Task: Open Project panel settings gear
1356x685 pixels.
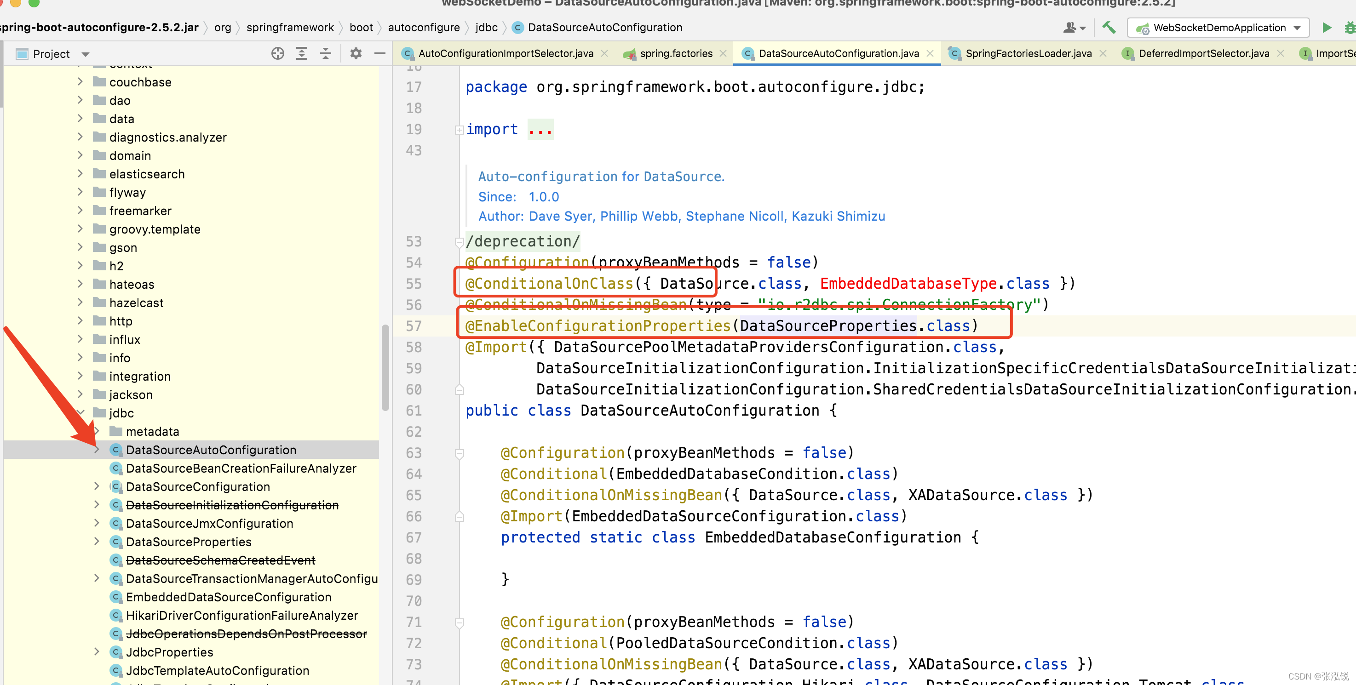Action: (x=356, y=53)
